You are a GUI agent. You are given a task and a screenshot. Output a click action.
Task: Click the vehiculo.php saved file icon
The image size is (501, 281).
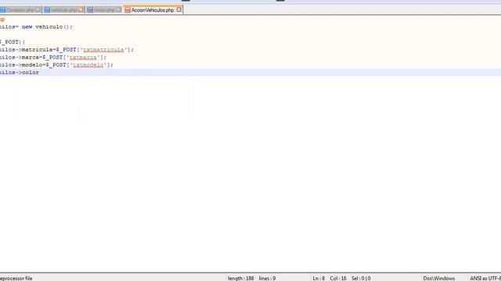47,10
